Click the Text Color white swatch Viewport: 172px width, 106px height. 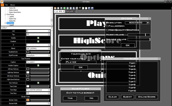[28, 86]
